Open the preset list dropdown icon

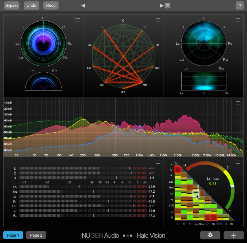tap(168, 6)
